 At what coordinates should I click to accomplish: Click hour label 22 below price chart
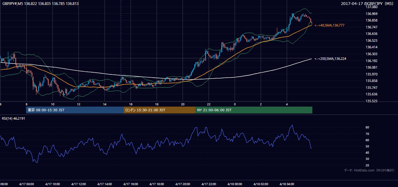[x=209, y=104]
